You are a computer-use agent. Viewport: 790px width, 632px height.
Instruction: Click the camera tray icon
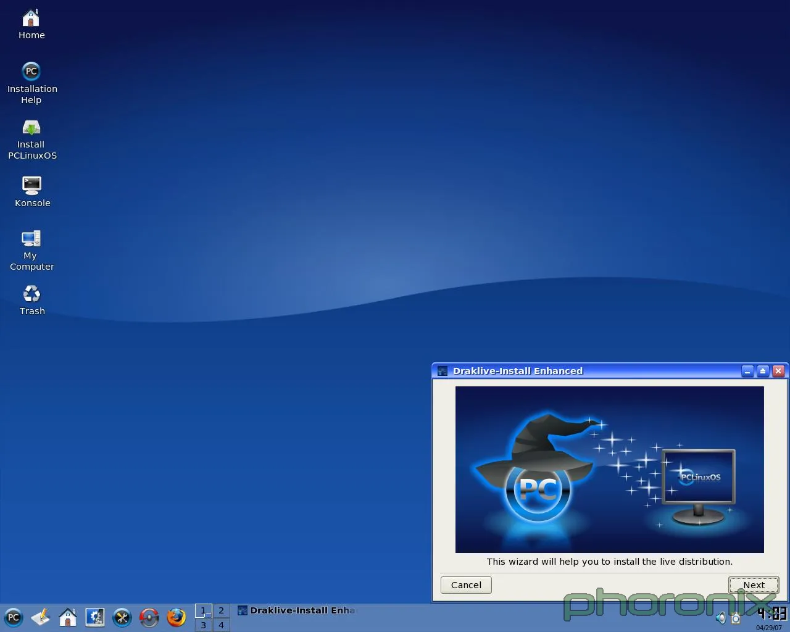(x=736, y=618)
